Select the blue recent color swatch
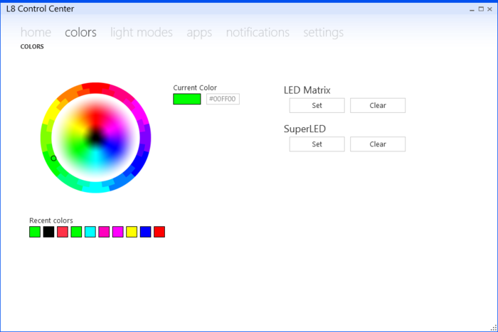The width and height of the screenshot is (498, 332). pos(145,232)
